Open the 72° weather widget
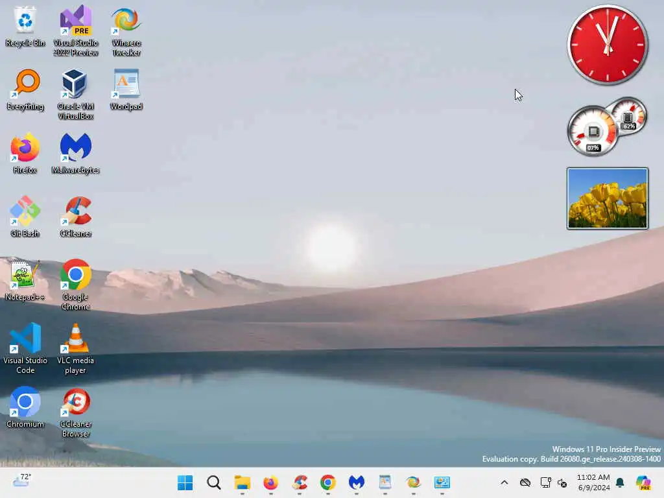This screenshot has width=664, height=498. (21, 481)
